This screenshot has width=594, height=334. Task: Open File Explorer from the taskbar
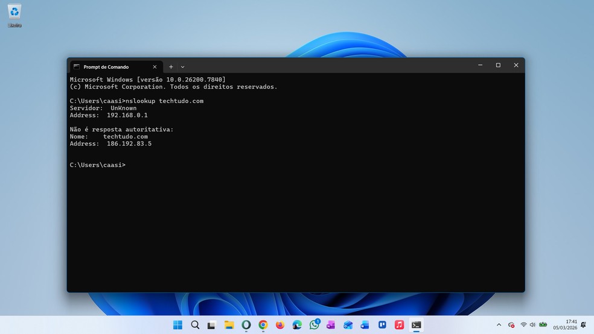click(x=229, y=325)
